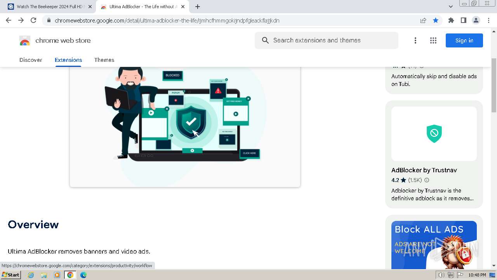Open the Windows Start menu
497x280 pixels.
(x=11, y=275)
